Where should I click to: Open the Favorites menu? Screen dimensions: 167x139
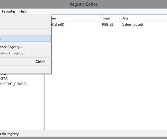9,11
